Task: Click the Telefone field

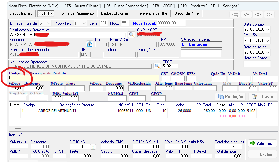Action: [119, 54]
